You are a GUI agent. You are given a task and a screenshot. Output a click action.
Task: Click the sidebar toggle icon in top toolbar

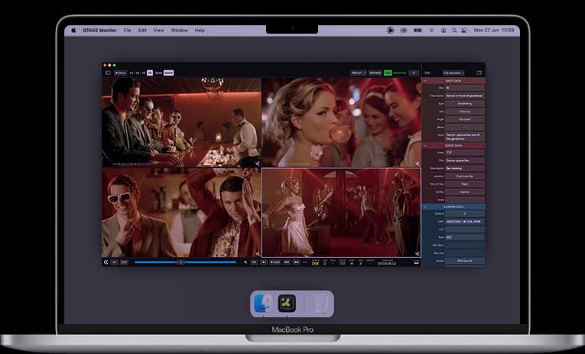108,73
